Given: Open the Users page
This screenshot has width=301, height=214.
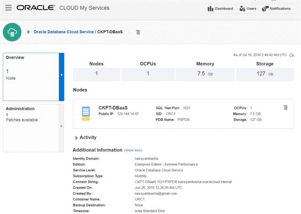Looking at the screenshot, I should coord(247,8).
